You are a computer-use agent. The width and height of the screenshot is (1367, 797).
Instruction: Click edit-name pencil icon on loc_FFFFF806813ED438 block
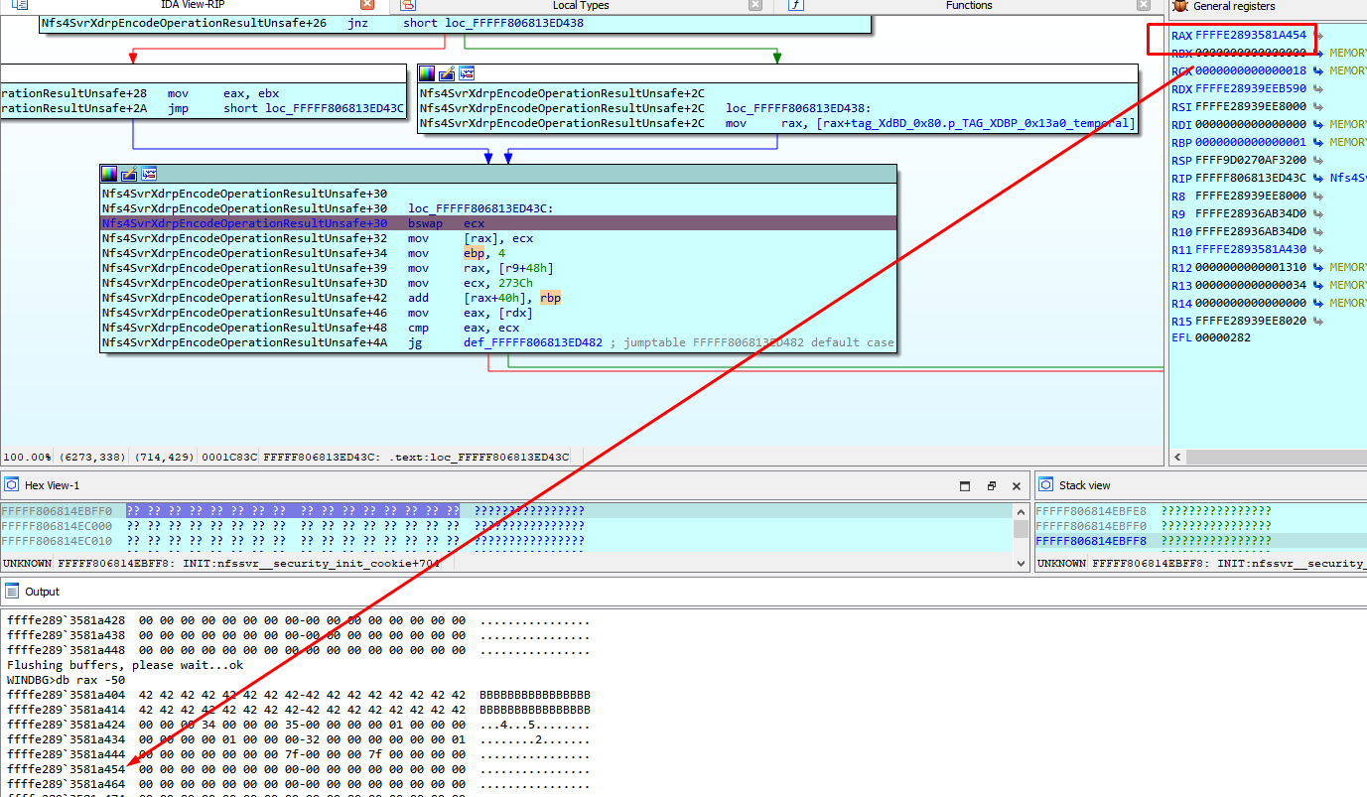pos(447,73)
